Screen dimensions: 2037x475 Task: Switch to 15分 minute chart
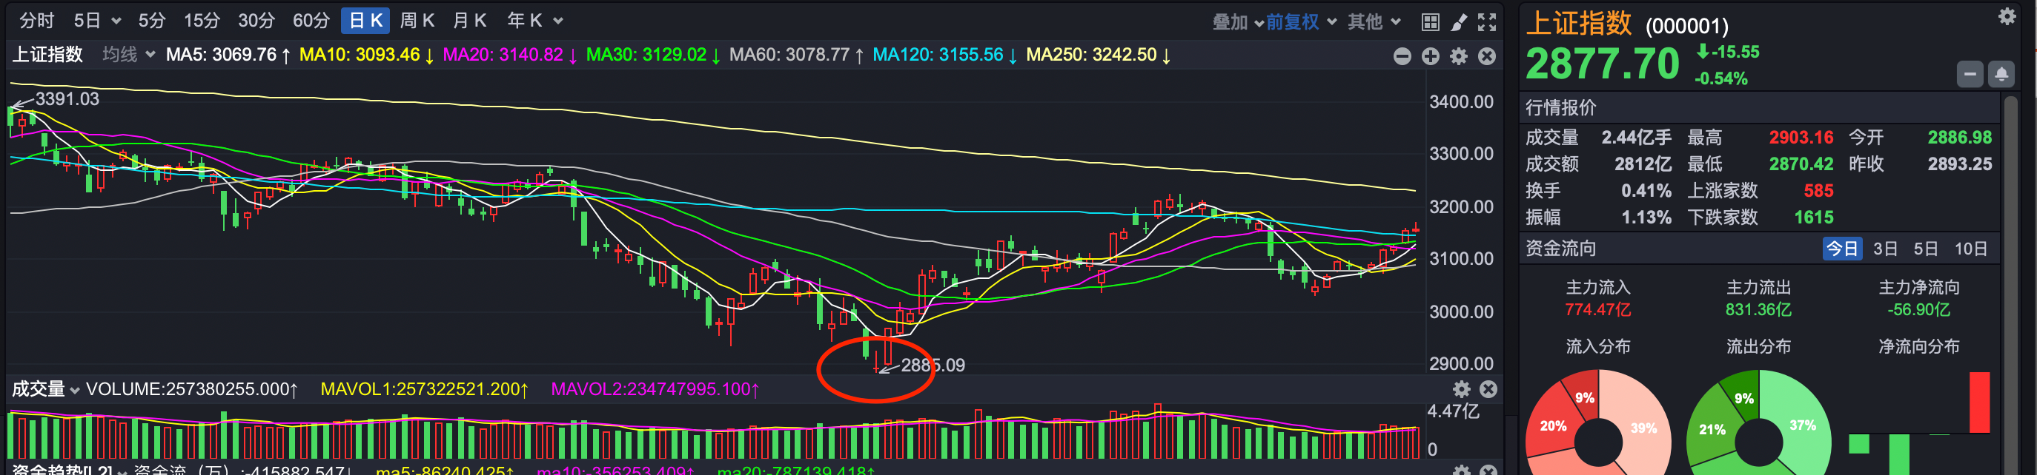pos(202,21)
